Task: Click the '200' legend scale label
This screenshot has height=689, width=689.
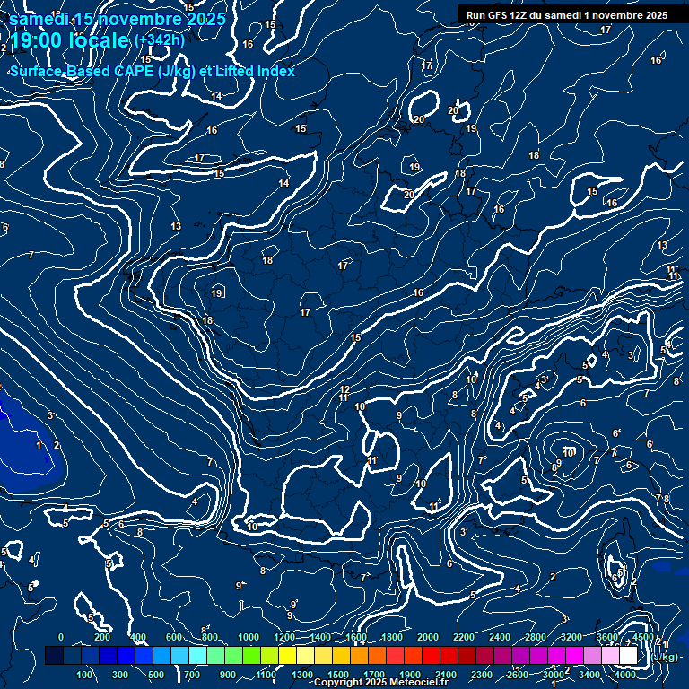Action: tap(102, 637)
